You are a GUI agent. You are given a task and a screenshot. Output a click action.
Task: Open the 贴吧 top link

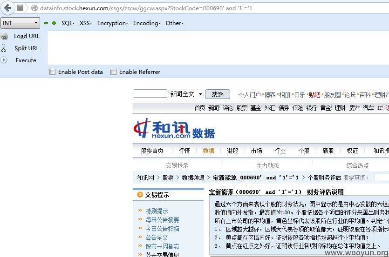coord(314,95)
